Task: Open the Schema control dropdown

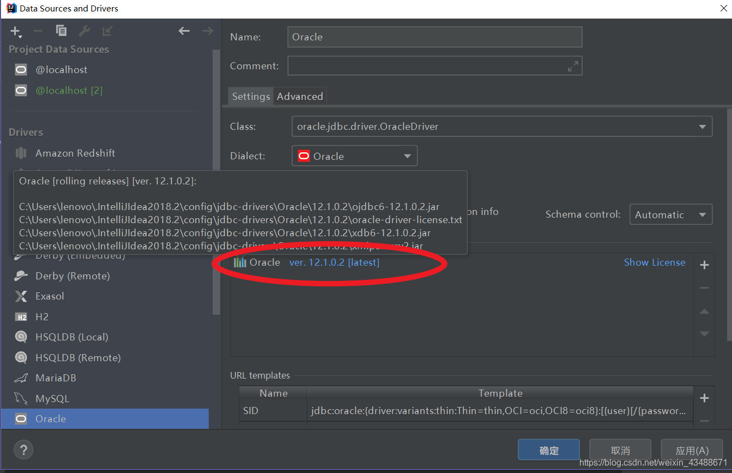Action: [x=671, y=214]
